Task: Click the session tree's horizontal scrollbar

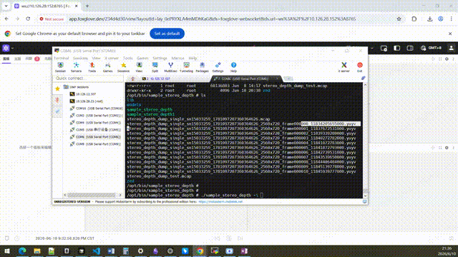Action: tap(92, 195)
